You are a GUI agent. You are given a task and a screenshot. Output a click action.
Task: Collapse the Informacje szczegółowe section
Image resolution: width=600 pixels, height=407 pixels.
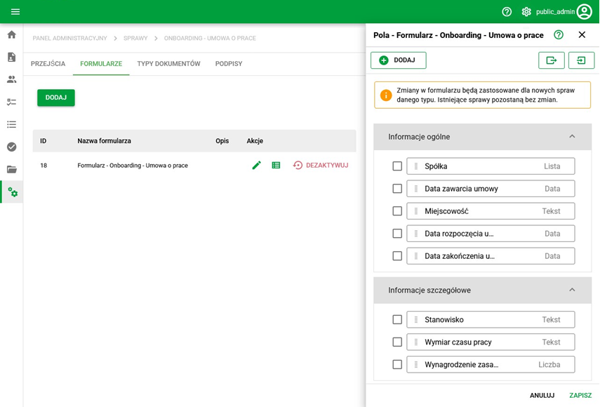tap(572, 291)
